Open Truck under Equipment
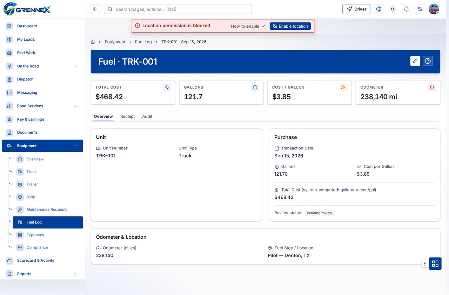449x295 pixels. coord(48,172)
